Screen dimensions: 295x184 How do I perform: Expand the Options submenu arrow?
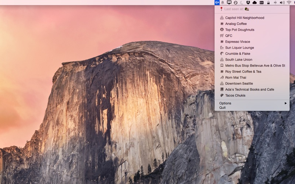(285, 103)
